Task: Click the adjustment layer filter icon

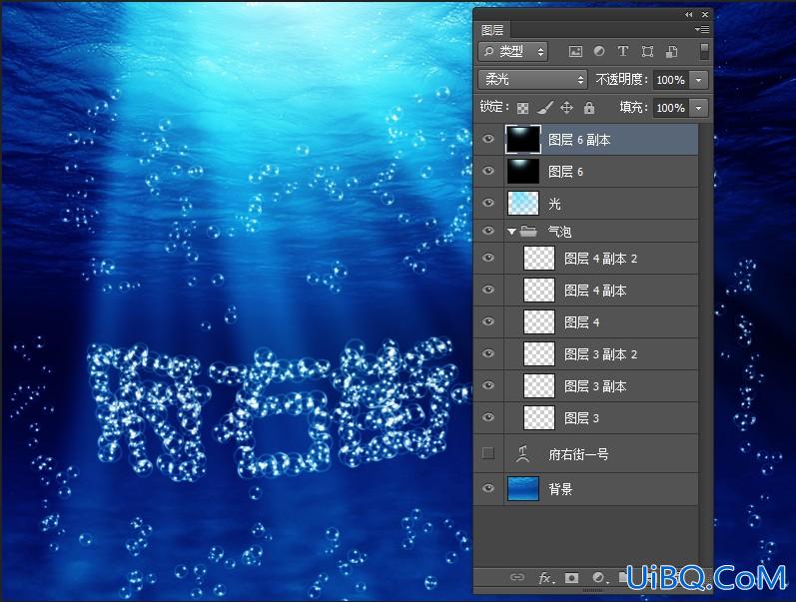Action: click(599, 51)
